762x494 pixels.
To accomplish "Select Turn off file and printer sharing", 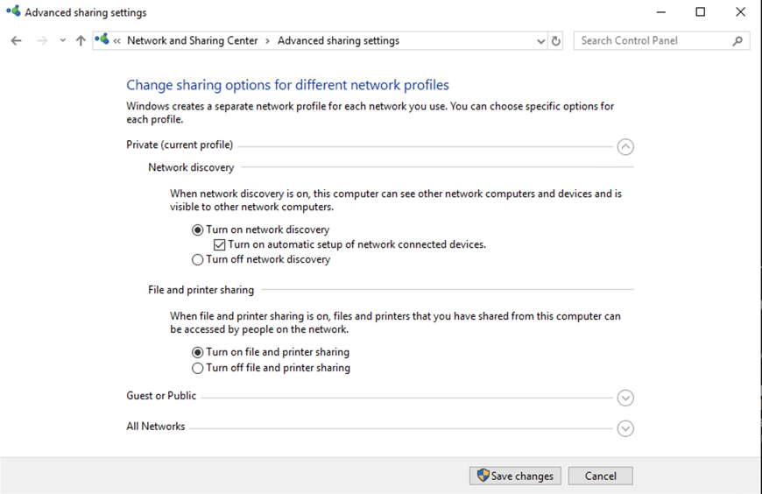I will tap(198, 369).
